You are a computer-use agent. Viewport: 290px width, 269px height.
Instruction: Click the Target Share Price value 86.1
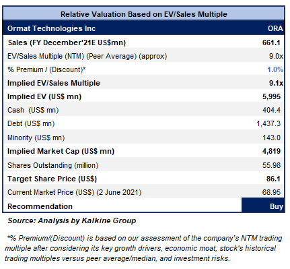tap(273, 179)
